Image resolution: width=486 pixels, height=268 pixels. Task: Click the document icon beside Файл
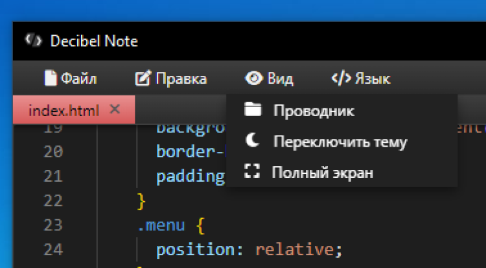tap(50, 79)
